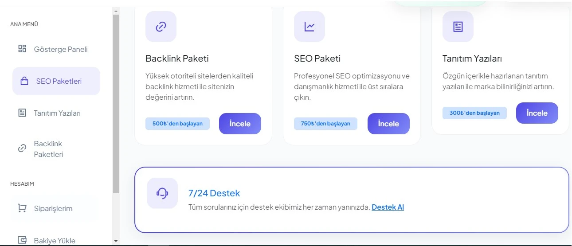Click İncele on the SEO Paketi card
Viewport: 572px width, 246px height.
(x=388, y=124)
